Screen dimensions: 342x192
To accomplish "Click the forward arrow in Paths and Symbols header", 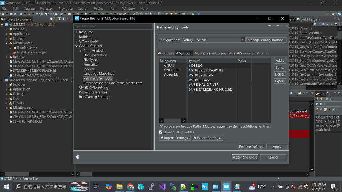I will [278, 26].
